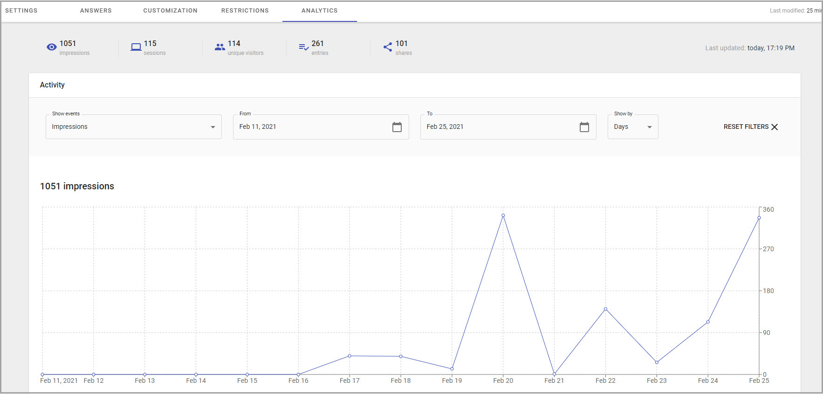
Task: Open the Show events Impressions dropdown
Action: [134, 127]
